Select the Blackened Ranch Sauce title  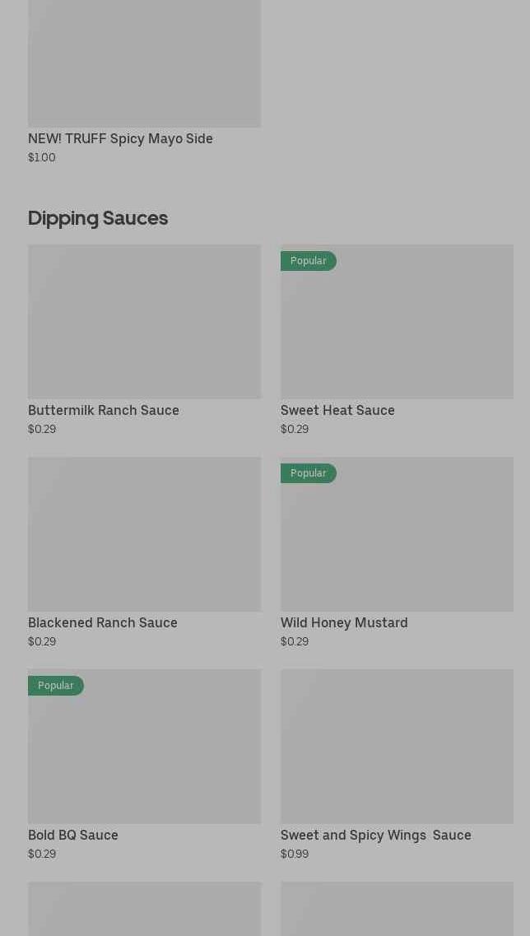point(103,622)
